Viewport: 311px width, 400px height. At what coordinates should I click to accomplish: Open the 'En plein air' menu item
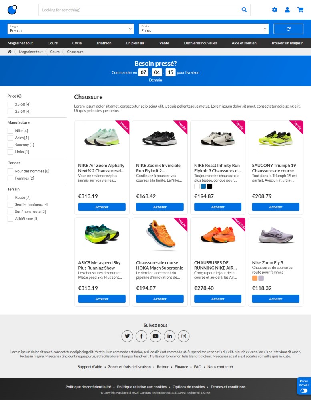tap(135, 43)
